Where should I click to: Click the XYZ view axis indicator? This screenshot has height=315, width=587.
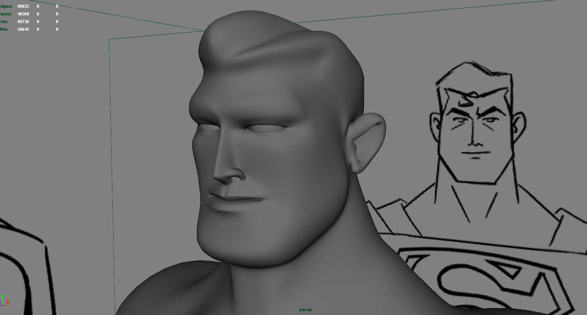tap(4, 300)
